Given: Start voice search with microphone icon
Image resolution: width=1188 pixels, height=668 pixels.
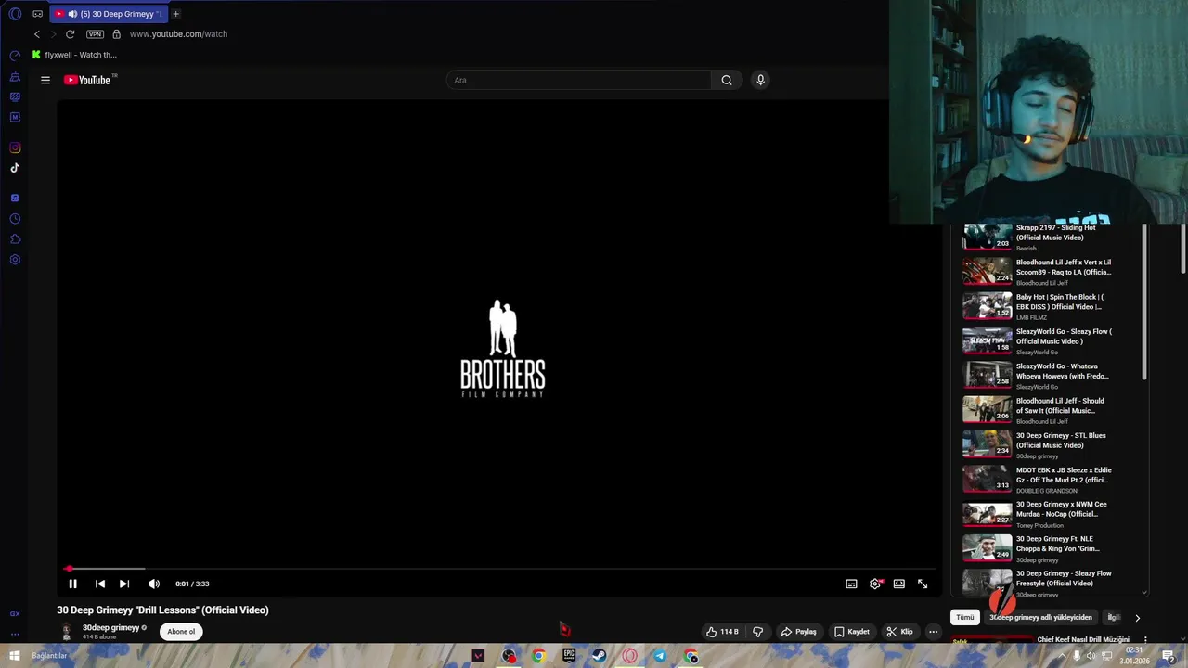Looking at the screenshot, I should coord(760,80).
